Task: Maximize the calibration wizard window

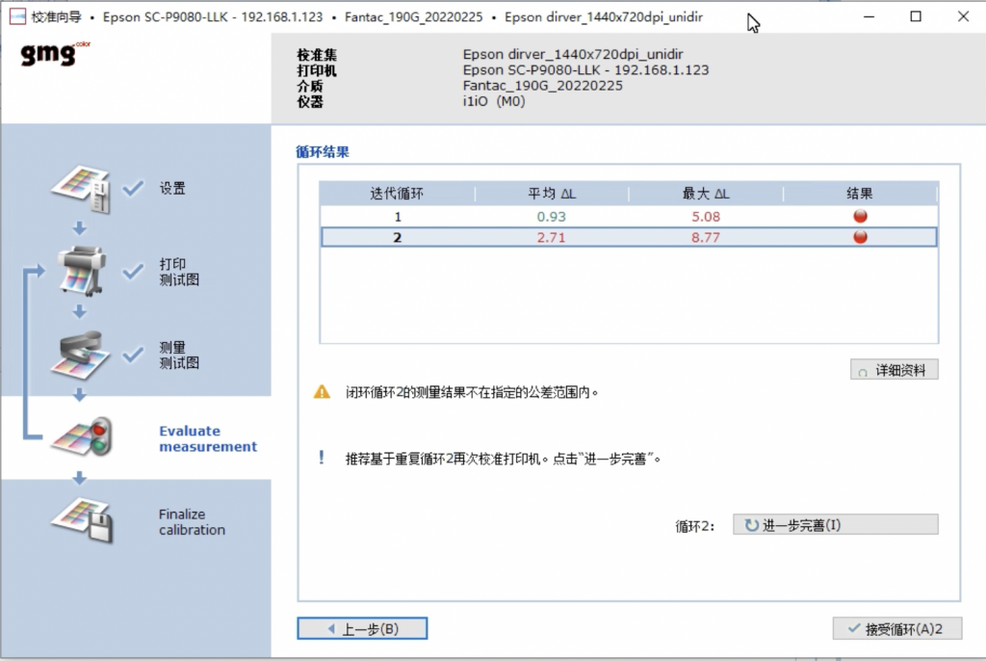Action: click(916, 17)
